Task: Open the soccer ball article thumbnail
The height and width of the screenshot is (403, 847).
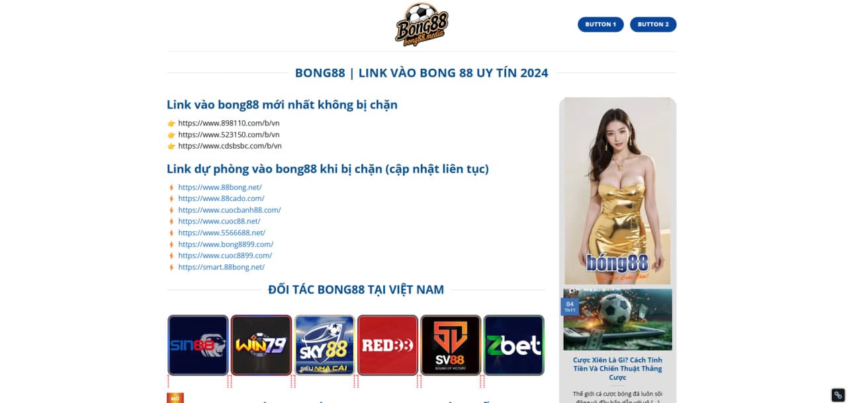Action: tap(617, 319)
